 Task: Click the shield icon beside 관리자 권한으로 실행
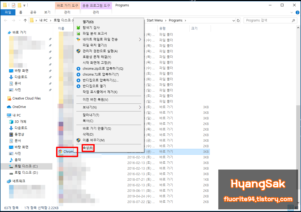tap(78, 51)
